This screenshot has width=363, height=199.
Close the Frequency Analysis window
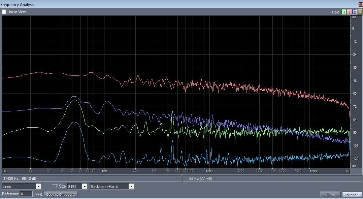pyautogui.click(x=360, y=4)
